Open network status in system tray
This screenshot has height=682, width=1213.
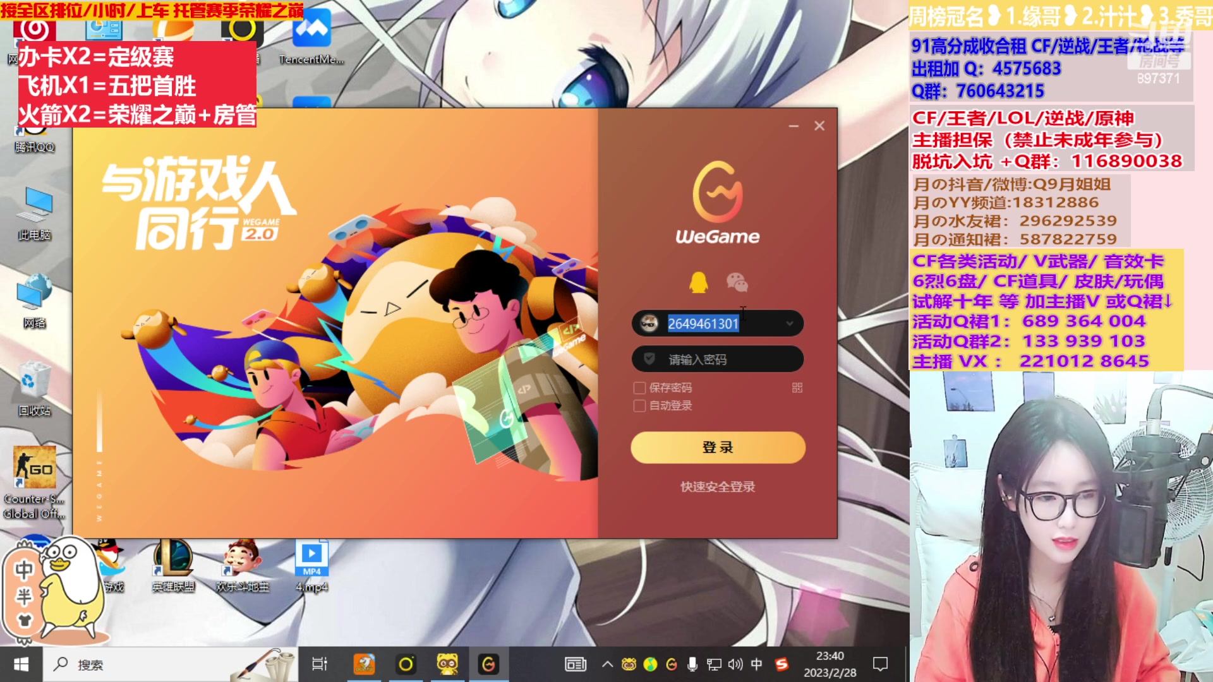point(714,664)
